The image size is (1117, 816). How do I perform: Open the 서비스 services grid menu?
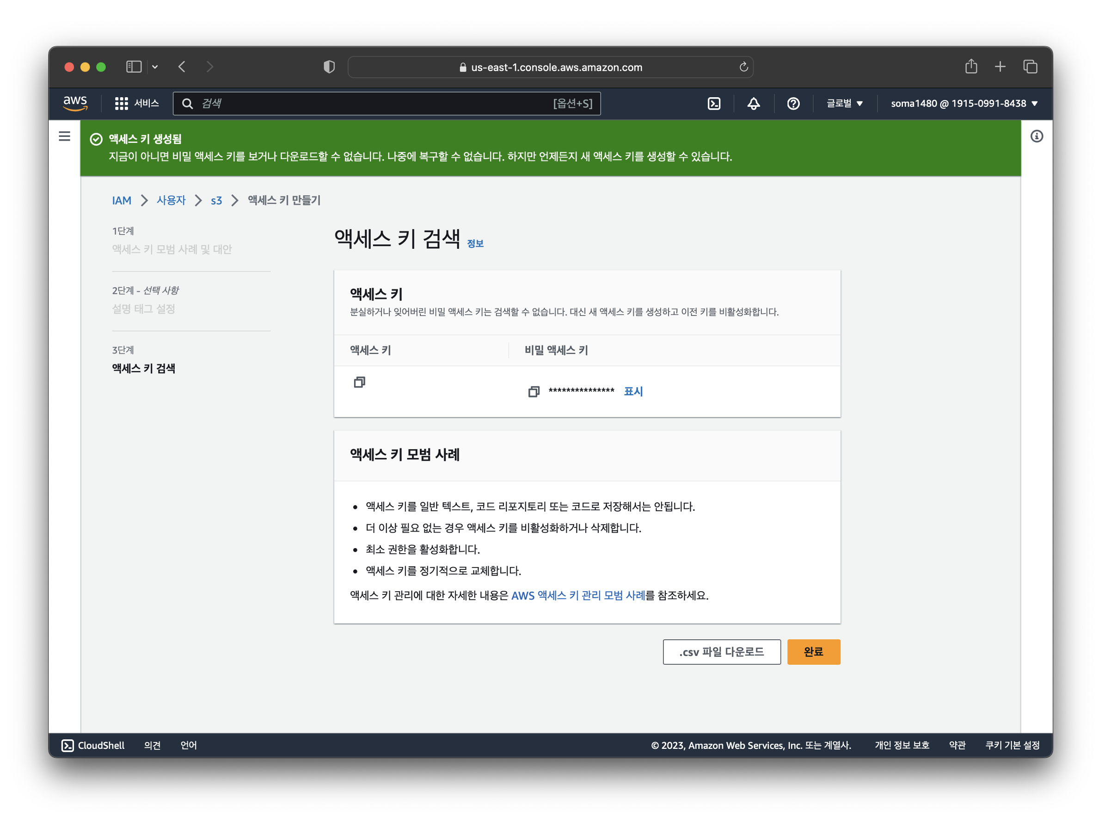137,103
